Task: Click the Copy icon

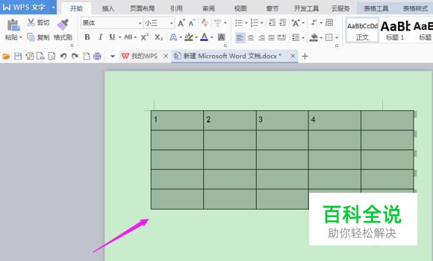Action: tap(31, 37)
